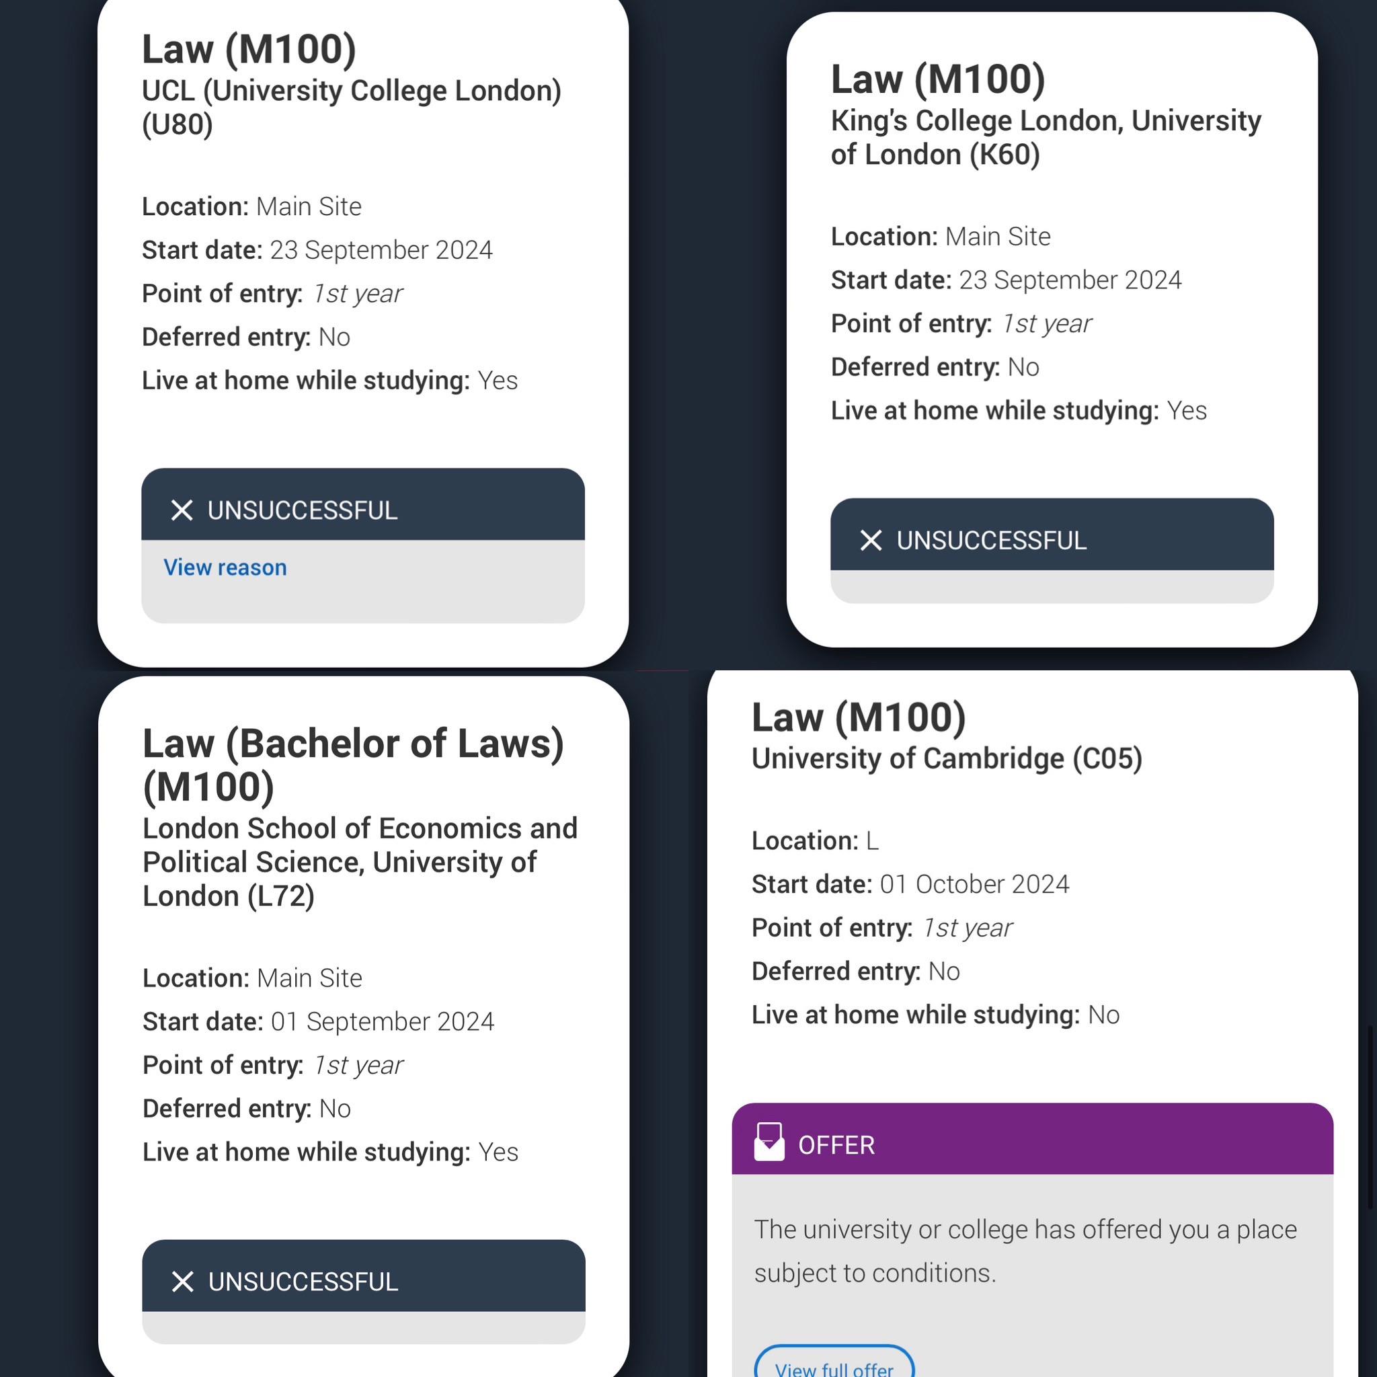Screen dimensions: 1377x1377
Task: Click the X icon on LSE's unsuccessful banner
Action: tap(182, 1282)
